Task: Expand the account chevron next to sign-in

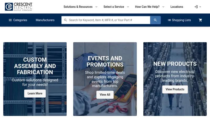Action: point(200,7)
